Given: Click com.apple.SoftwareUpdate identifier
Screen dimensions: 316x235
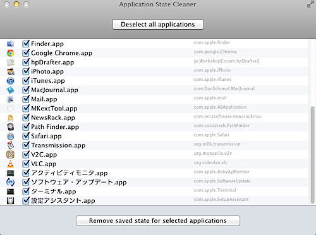Looking at the screenshot, I should (x=222, y=181).
